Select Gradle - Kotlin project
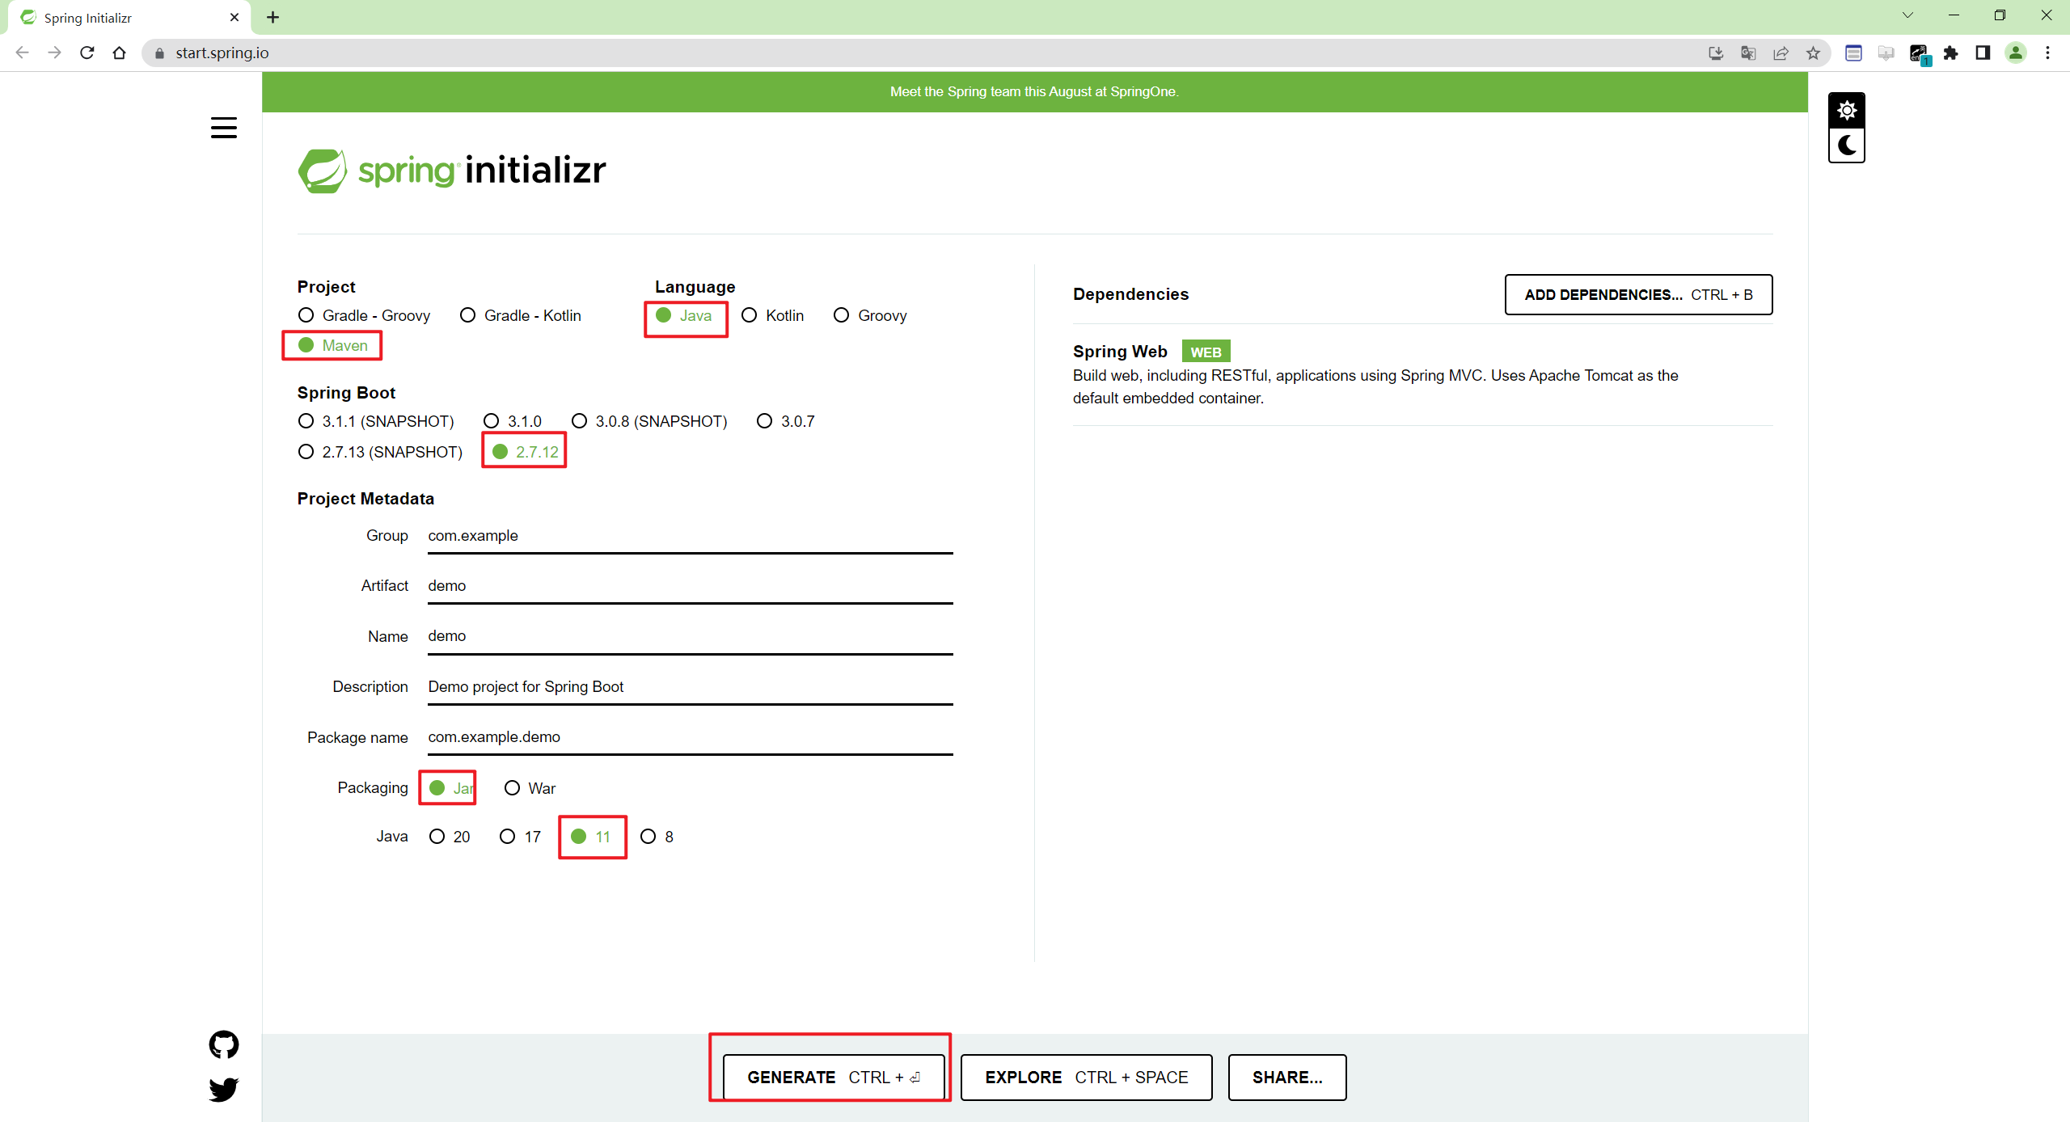Viewport: 2070px width, 1122px height. (x=520, y=315)
